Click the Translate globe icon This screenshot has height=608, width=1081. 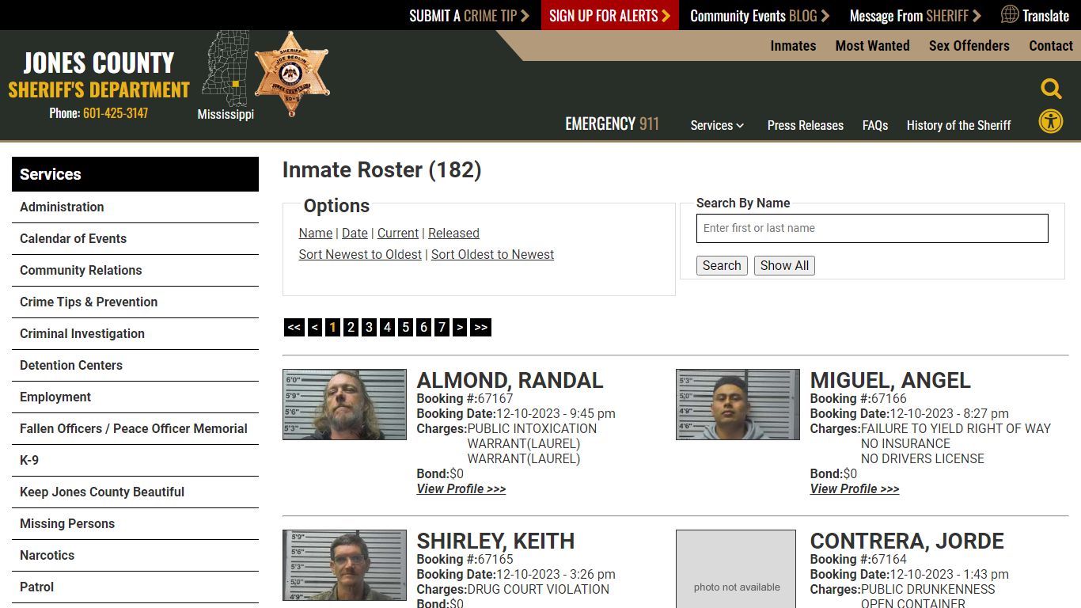click(x=1010, y=14)
